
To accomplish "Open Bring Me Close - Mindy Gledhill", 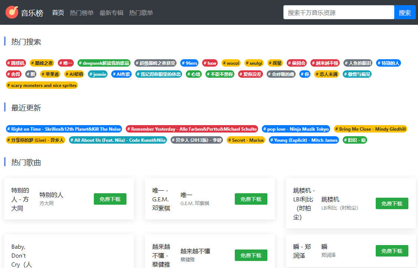I will [x=371, y=129].
